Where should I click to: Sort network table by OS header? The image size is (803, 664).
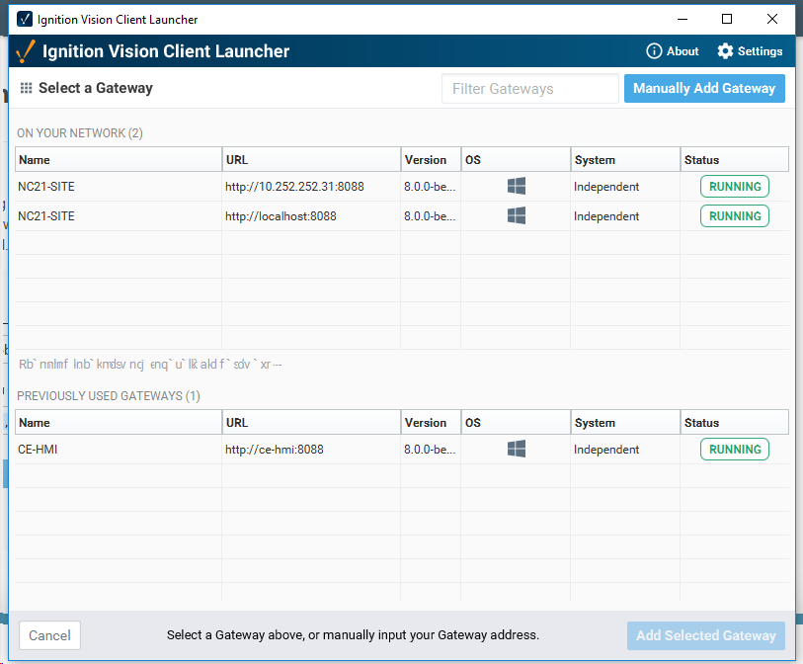pos(516,160)
